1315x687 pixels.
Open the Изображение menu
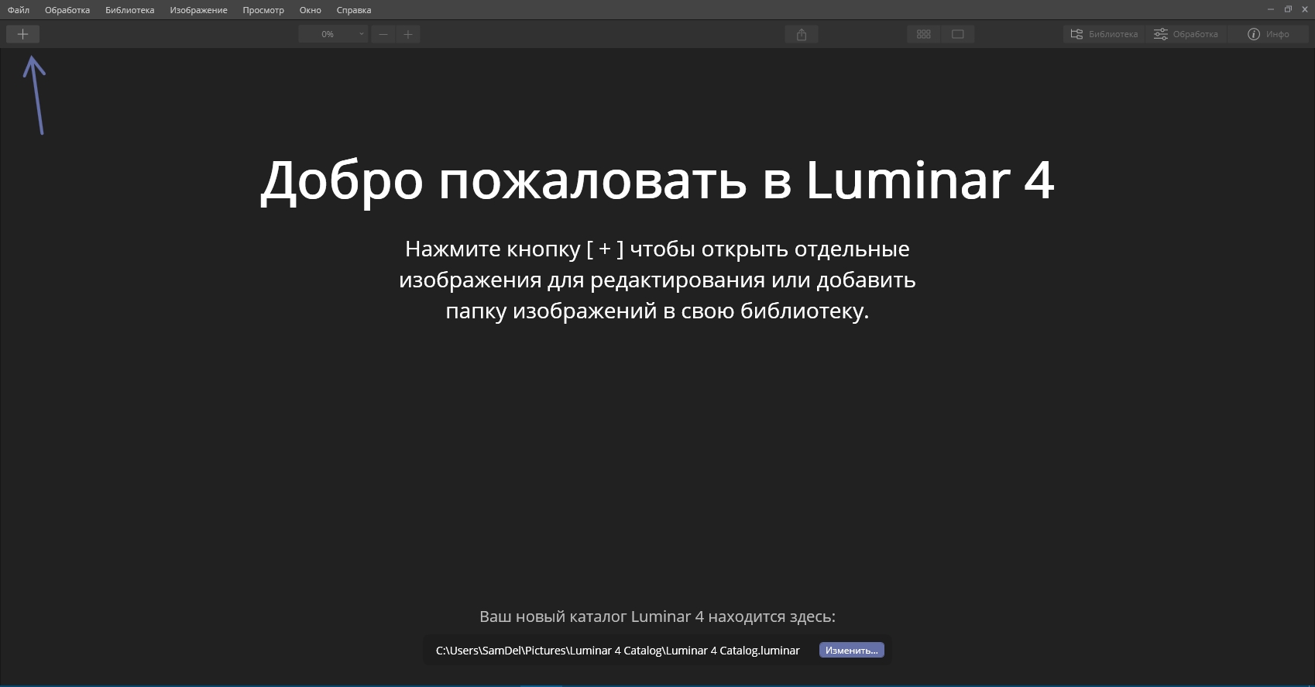click(199, 10)
